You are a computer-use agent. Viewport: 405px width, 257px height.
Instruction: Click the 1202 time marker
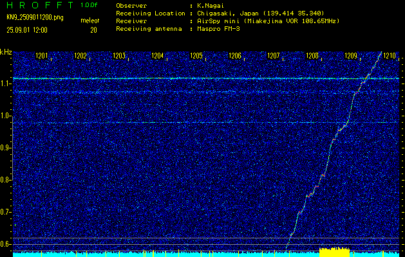pyautogui.click(x=80, y=55)
